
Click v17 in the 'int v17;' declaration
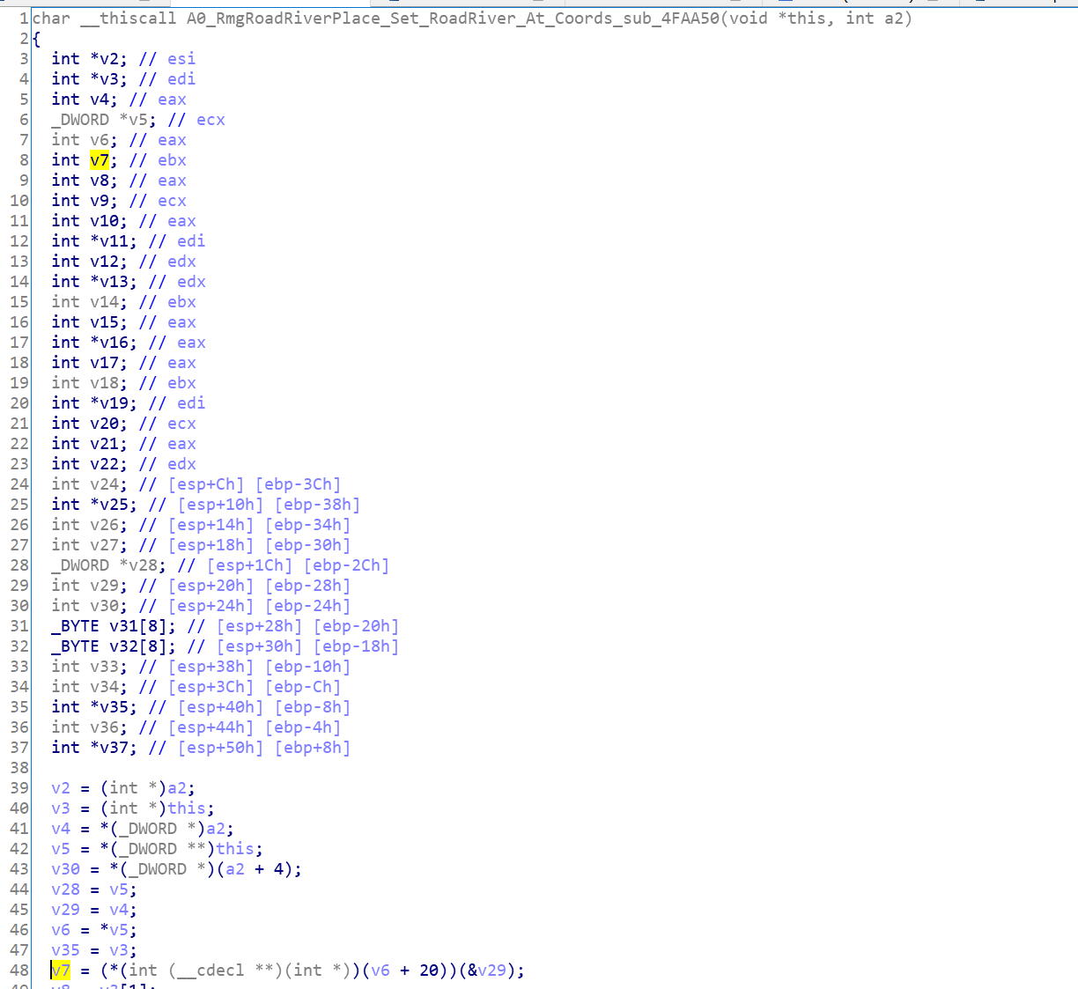click(104, 363)
